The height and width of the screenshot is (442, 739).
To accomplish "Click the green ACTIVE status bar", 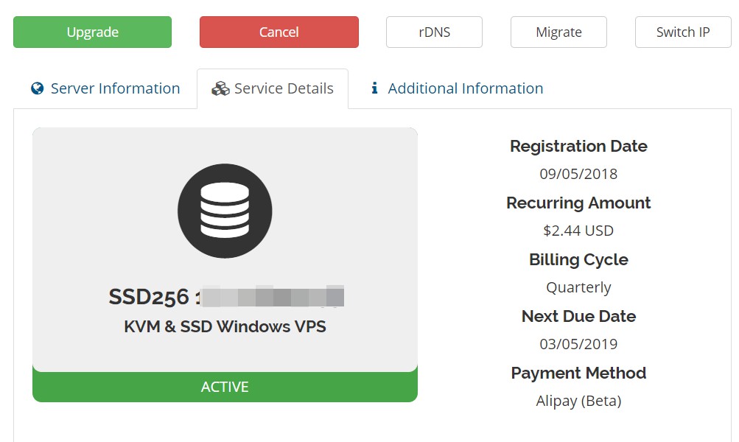I will tap(225, 387).
